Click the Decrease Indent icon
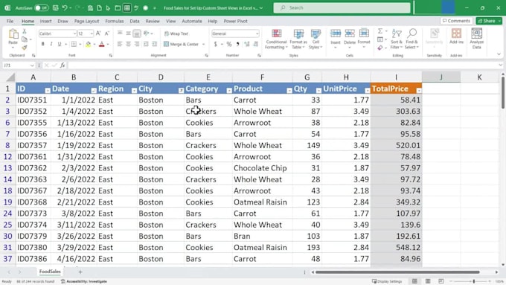The image size is (506, 285). [x=146, y=44]
